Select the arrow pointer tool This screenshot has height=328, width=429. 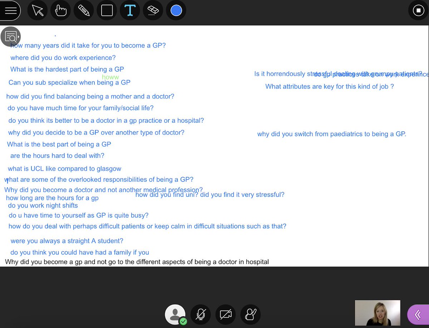pos(38,10)
